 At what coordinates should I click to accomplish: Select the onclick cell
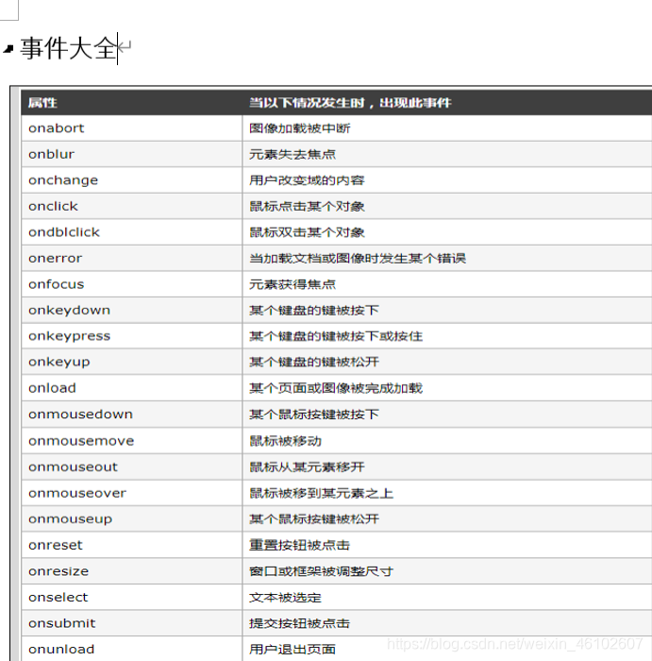(132, 206)
